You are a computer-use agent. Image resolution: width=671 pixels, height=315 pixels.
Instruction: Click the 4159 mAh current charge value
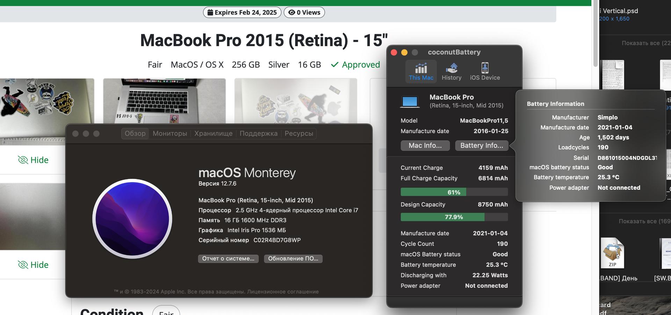pyautogui.click(x=493, y=168)
